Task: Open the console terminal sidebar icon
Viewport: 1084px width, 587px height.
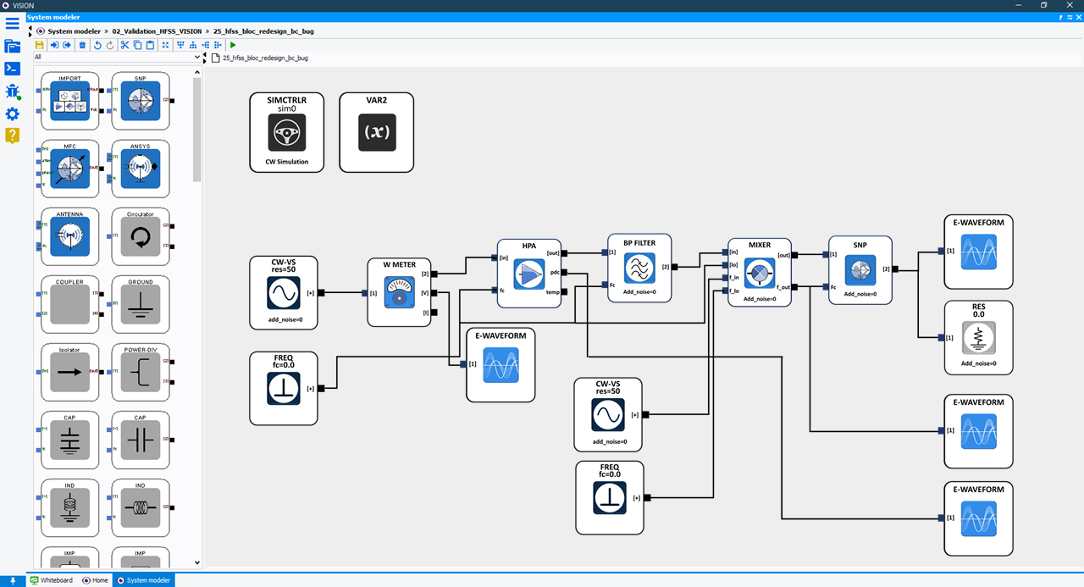Action: [12, 69]
